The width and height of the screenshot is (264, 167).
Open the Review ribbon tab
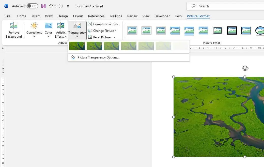(x=132, y=16)
